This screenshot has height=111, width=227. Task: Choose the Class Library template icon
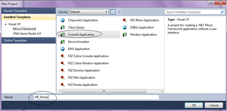pyautogui.click(x=62, y=27)
